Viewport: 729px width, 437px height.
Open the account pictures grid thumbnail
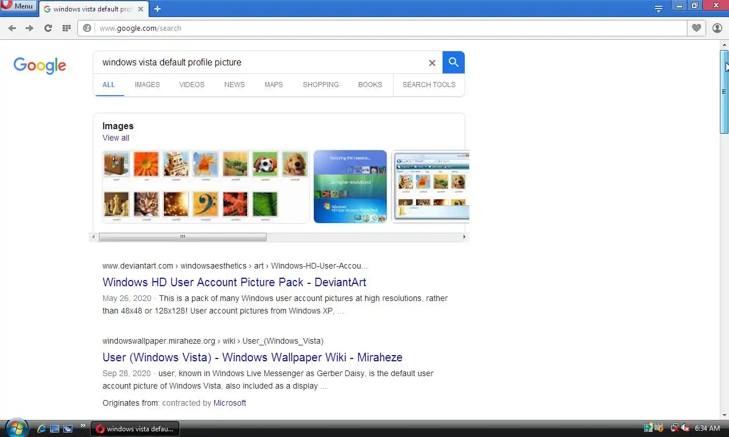(x=206, y=186)
